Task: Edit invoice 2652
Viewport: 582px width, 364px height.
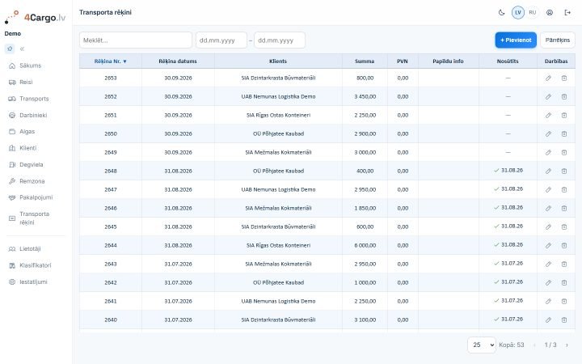Action: tap(548, 96)
